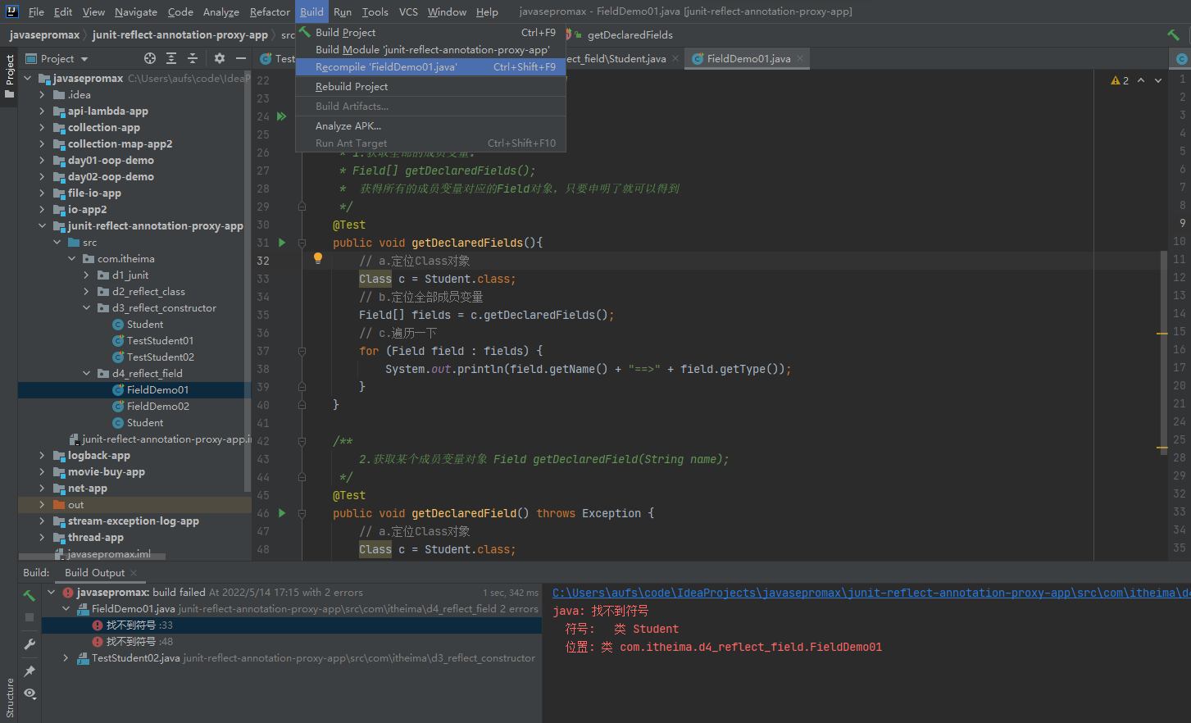Select Rebuild Project menu entry
The height and width of the screenshot is (723, 1191).
(430, 86)
